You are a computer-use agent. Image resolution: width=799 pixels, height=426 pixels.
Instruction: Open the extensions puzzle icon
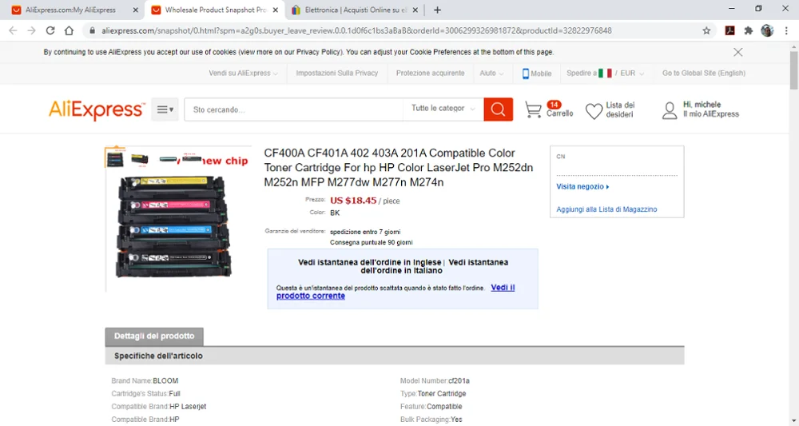[x=748, y=30]
